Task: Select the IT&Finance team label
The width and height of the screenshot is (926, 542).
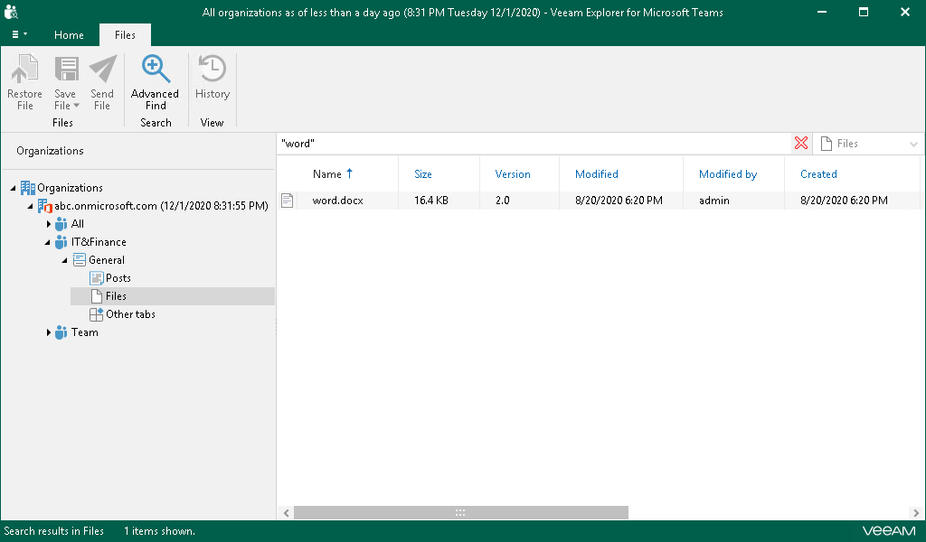Action: 99,242
